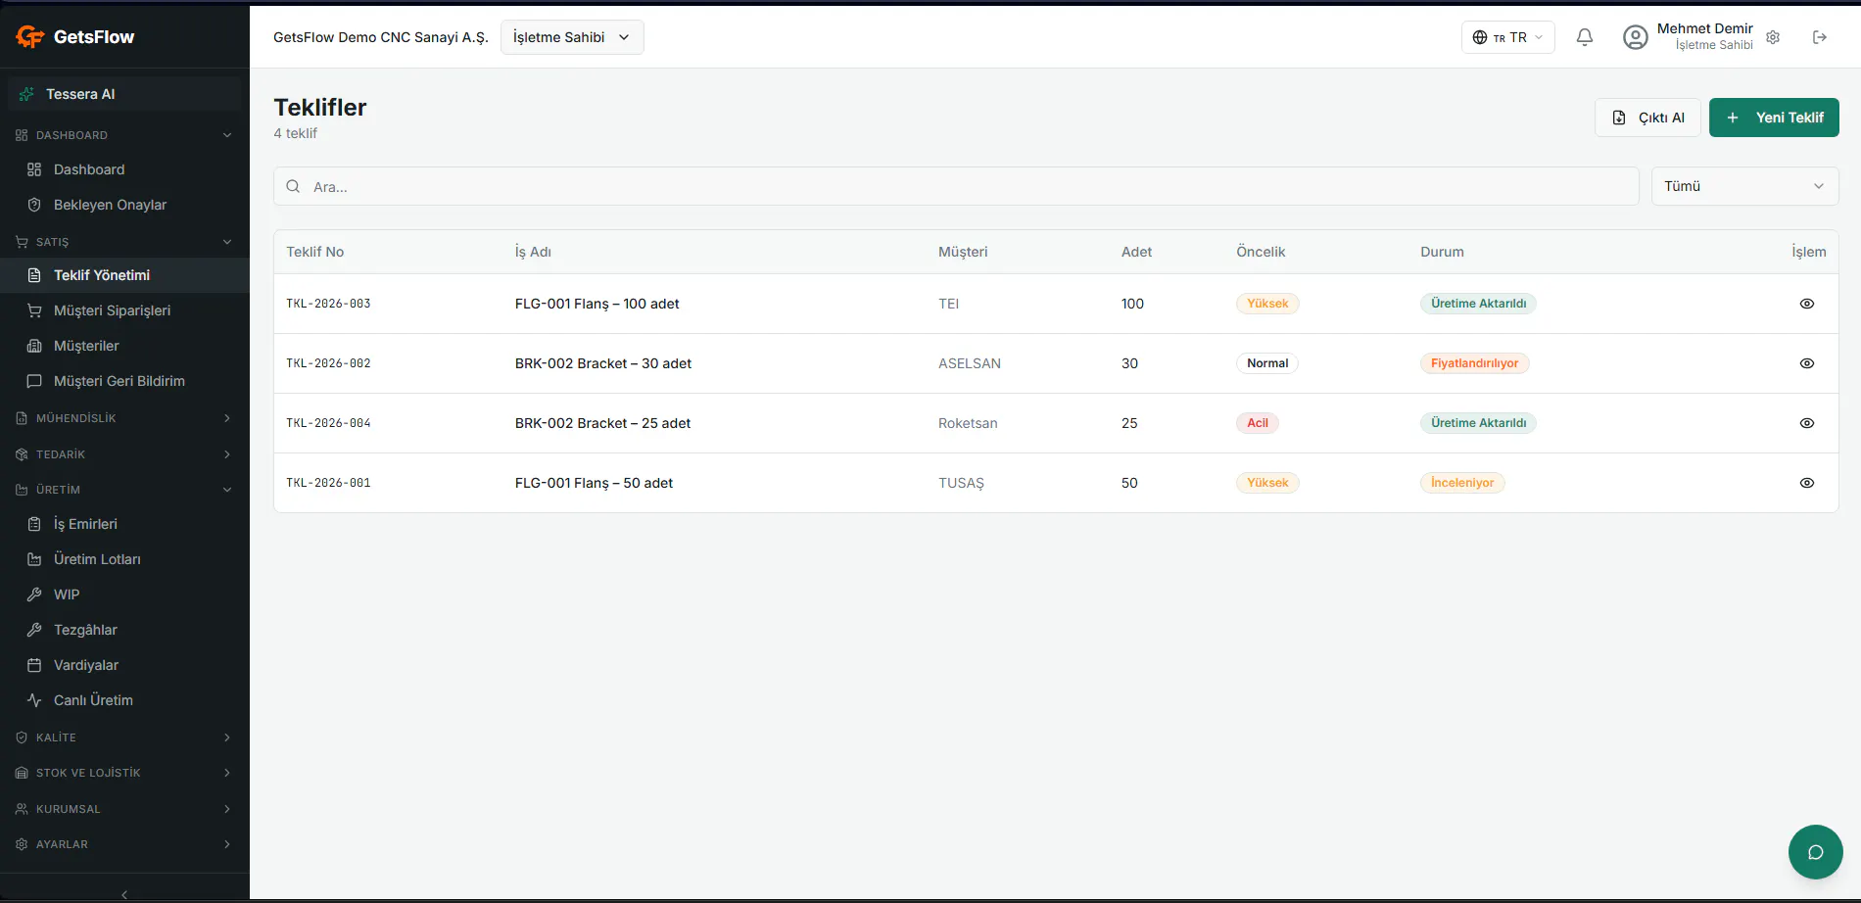Image resolution: width=1861 pixels, height=903 pixels.
Task: Click İş Adı column header
Action: point(533,252)
